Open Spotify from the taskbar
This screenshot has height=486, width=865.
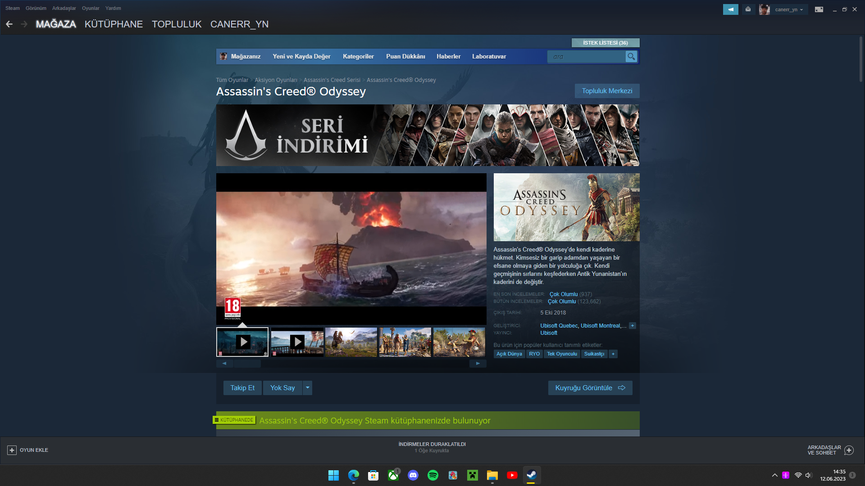click(x=433, y=475)
